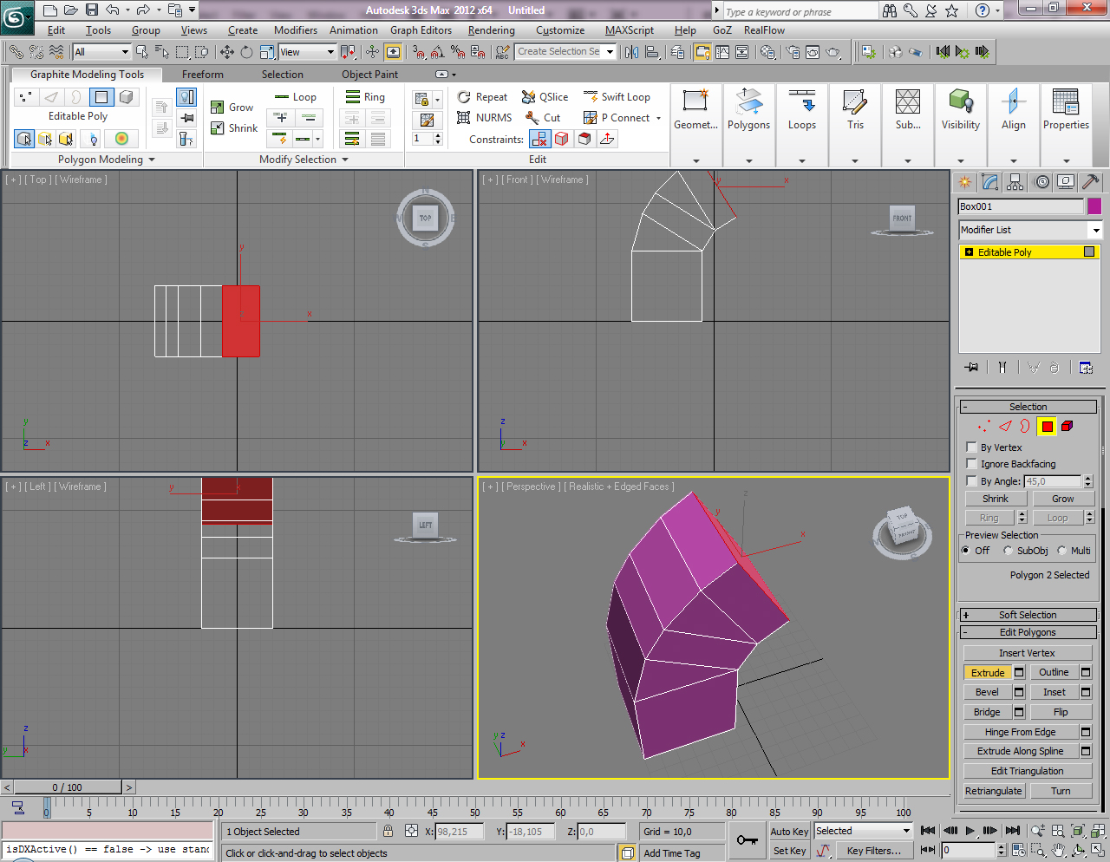Screen dimensions: 1110x862
Task: Click the Element sub-object level icon
Action: coord(1068,426)
